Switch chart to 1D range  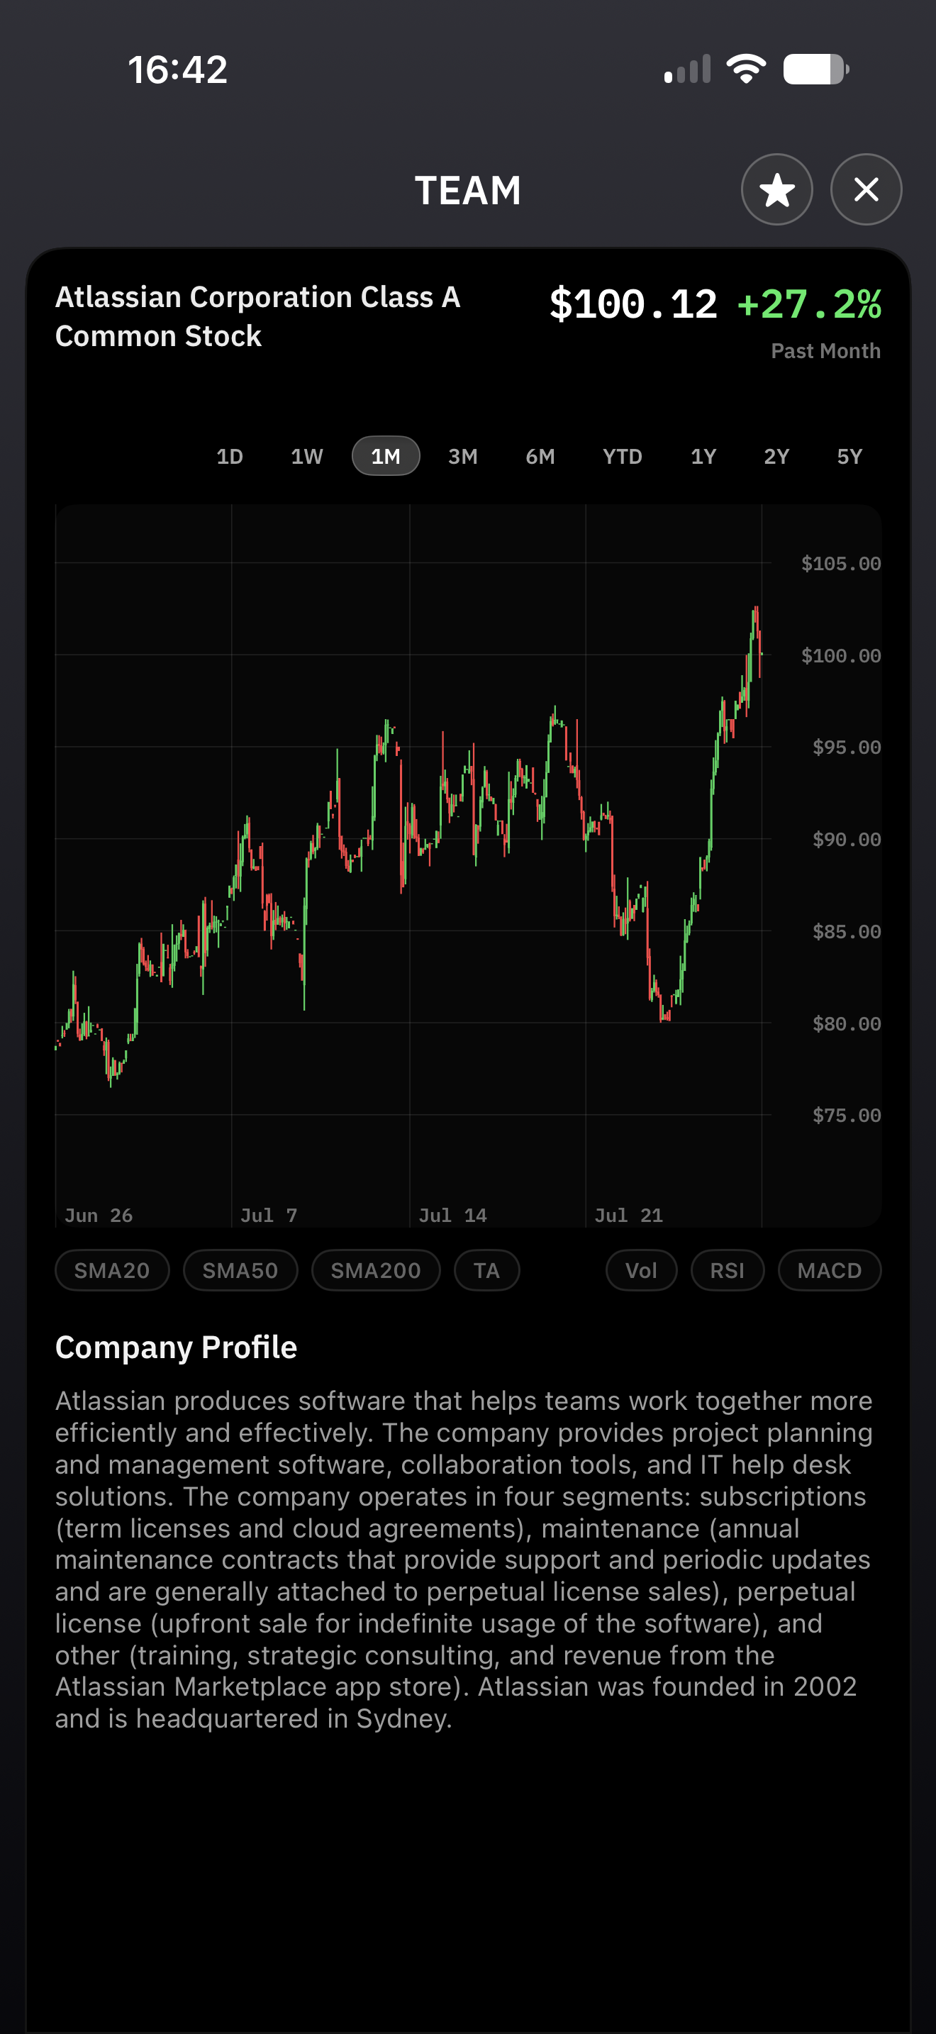click(230, 455)
